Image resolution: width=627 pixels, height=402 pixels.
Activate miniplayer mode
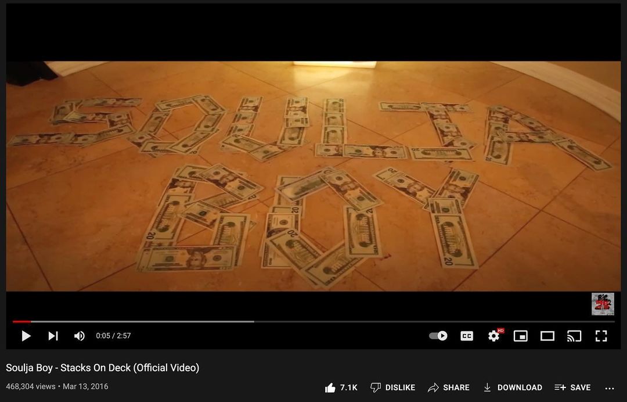[520, 336]
